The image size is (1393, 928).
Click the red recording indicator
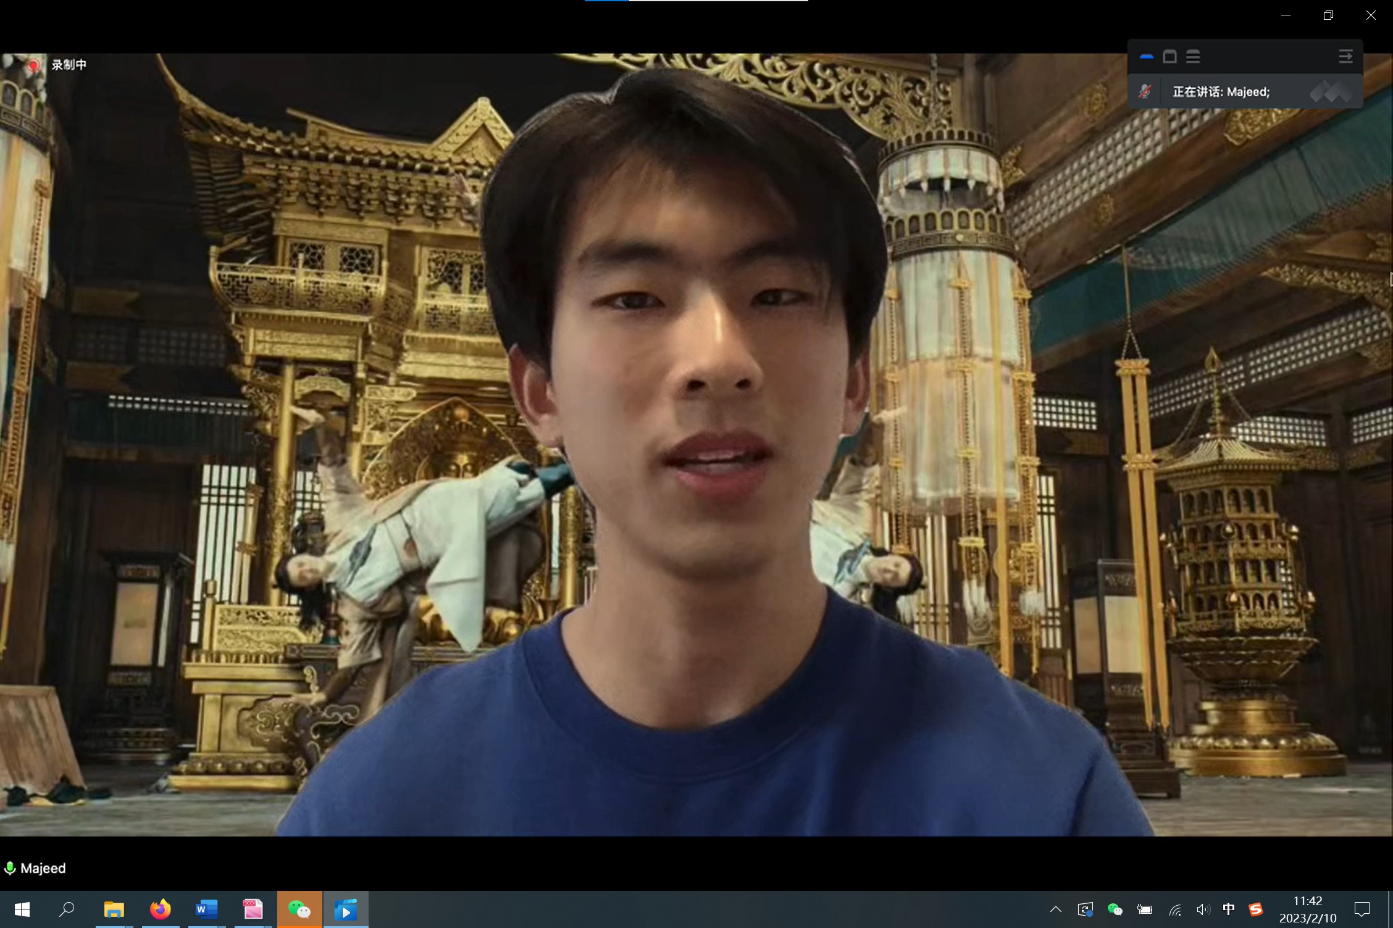coord(34,65)
